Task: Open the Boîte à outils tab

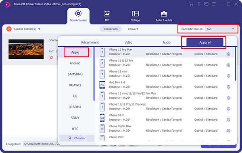Action: 164,16
